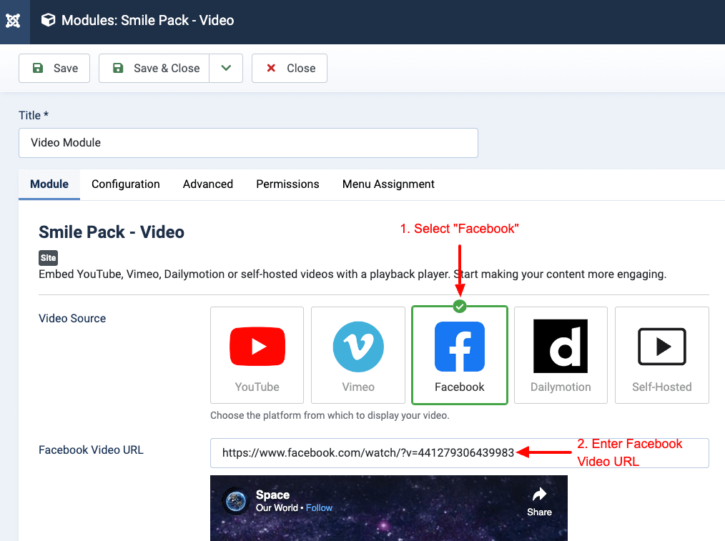Click the Space video title
This screenshot has width=725, height=541.
coord(273,495)
